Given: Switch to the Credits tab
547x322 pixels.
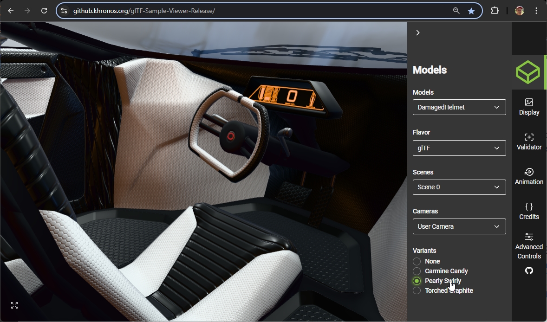Looking at the screenshot, I should click(529, 212).
